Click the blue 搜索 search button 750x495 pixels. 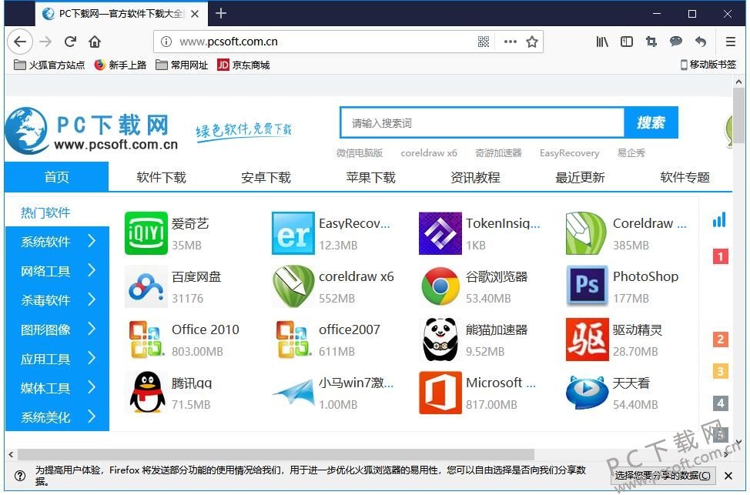point(651,123)
